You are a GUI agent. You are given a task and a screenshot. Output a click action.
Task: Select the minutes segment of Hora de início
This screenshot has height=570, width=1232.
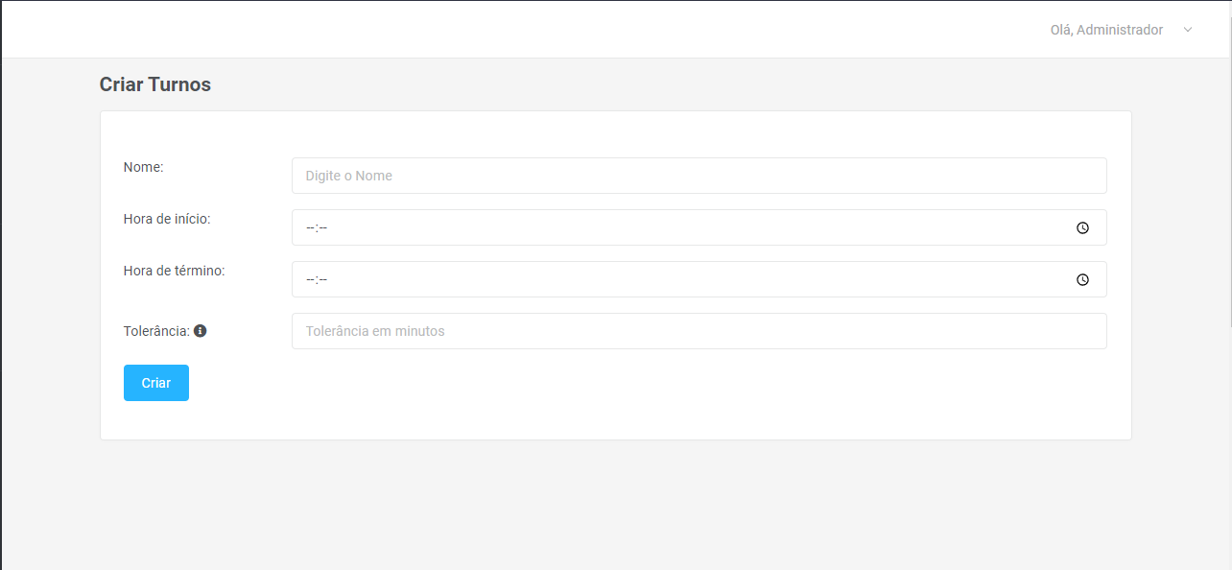(x=322, y=228)
